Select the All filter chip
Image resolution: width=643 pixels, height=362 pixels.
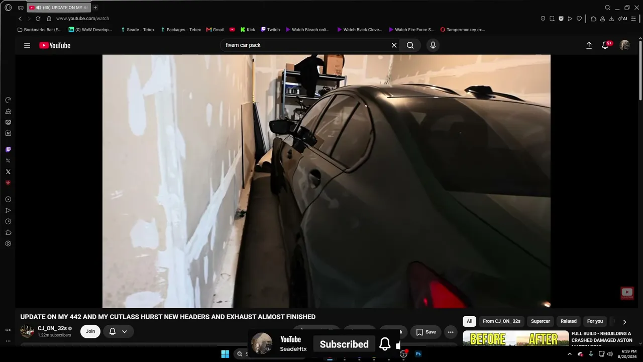[469, 321]
